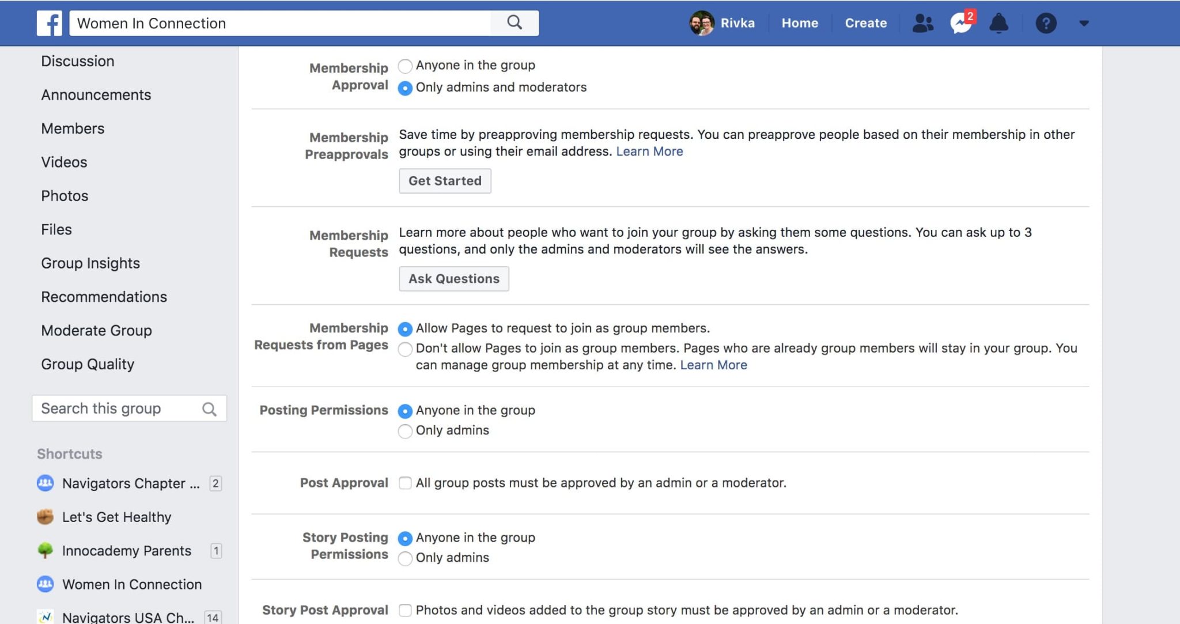The image size is (1180, 624).
Task: Click the magnifier in Search this group
Action: pos(209,409)
